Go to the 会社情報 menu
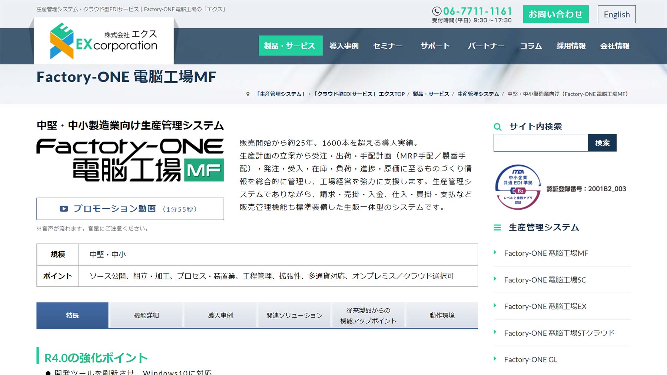 (x=614, y=46)
